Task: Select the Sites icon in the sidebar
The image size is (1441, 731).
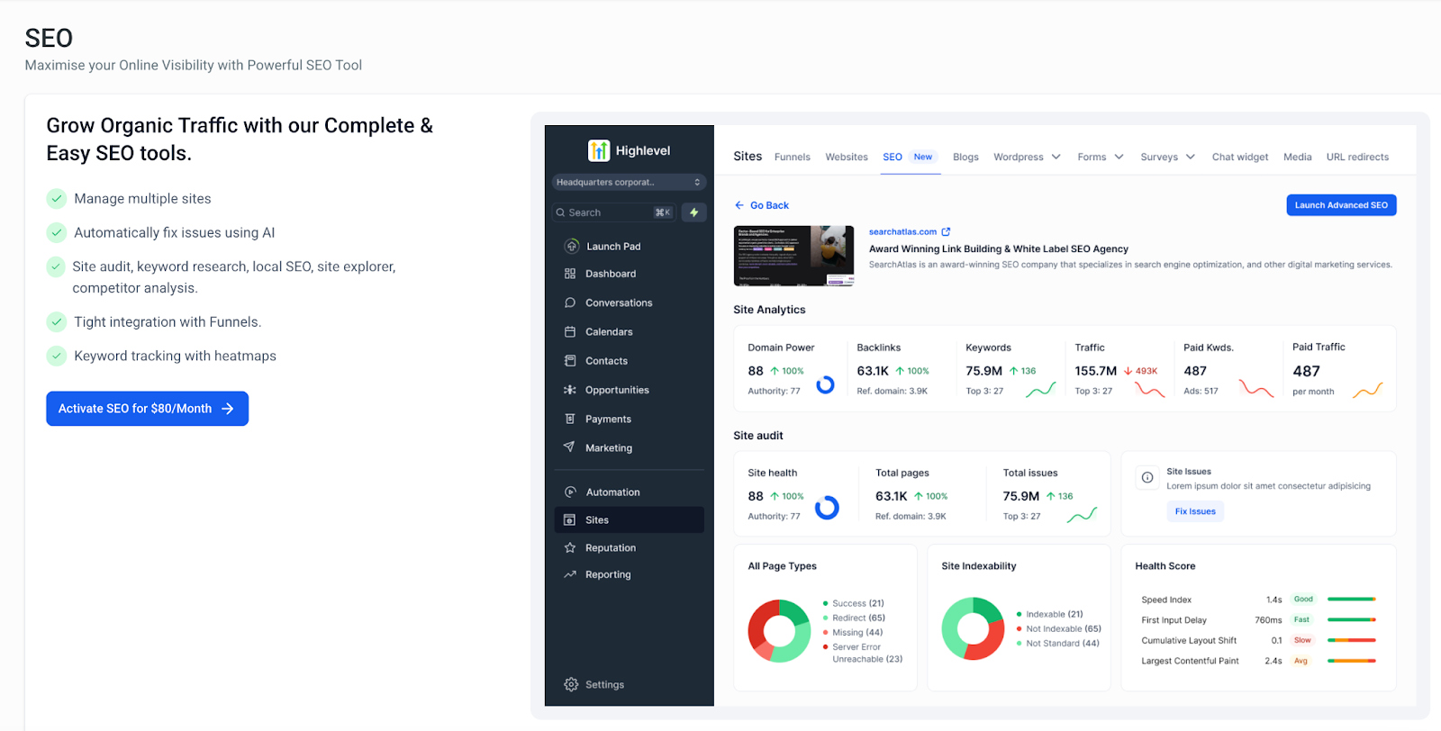Action: 570,520
